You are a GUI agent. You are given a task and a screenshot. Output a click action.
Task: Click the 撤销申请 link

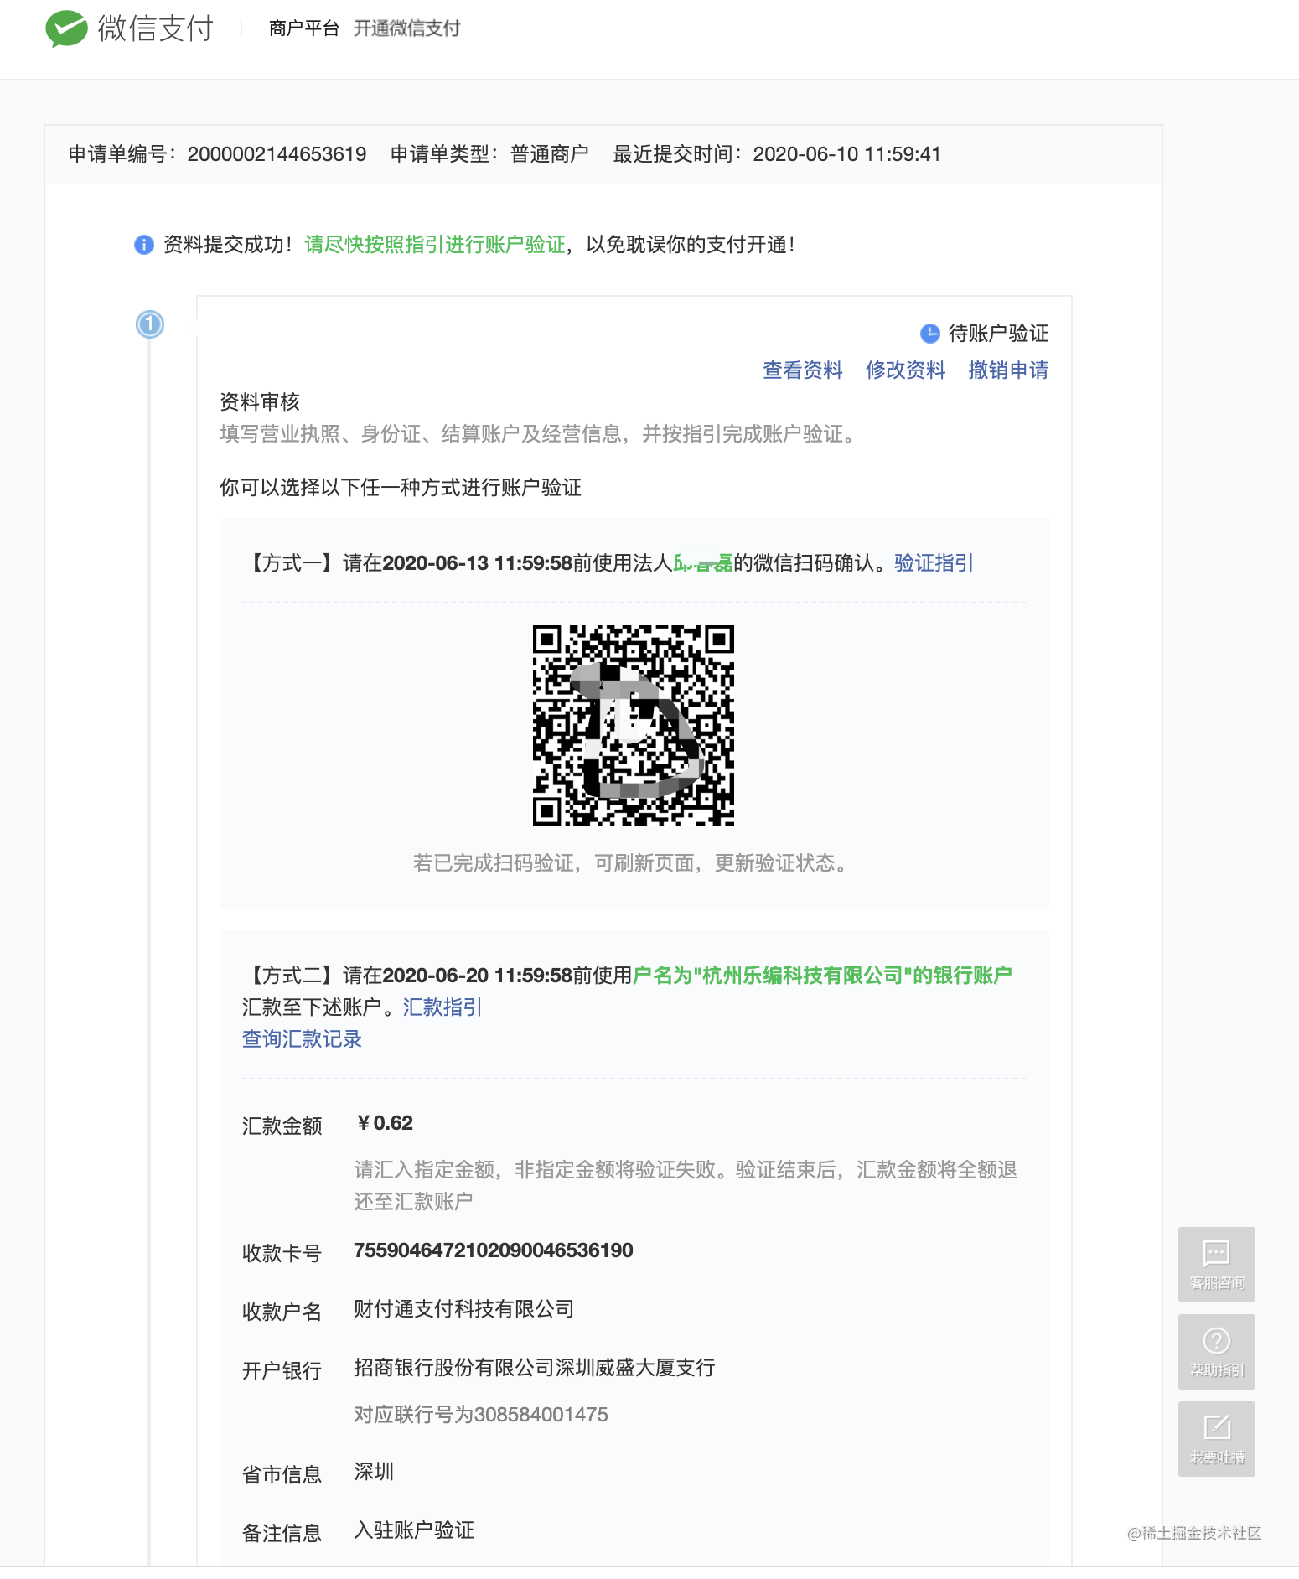[x=1008, y=370]
